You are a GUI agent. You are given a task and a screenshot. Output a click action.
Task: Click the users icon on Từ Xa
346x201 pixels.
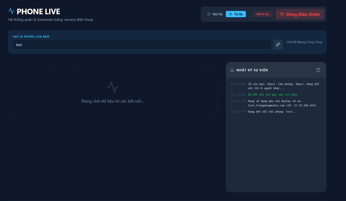point(230,14)
